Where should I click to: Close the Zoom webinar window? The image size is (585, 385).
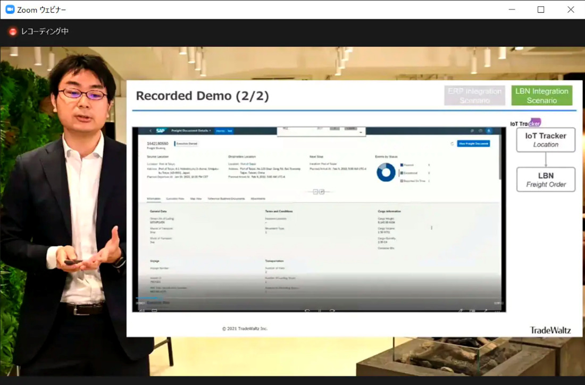(571, 10)
